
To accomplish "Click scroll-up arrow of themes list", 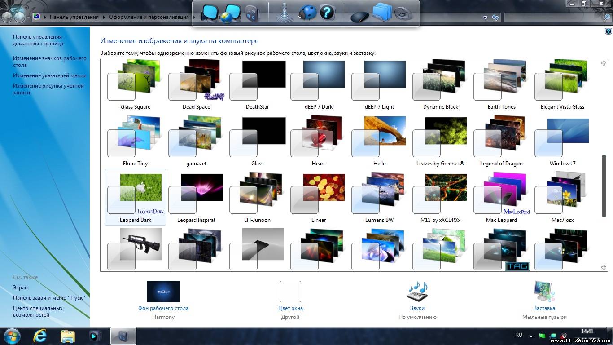I will 604,63.
